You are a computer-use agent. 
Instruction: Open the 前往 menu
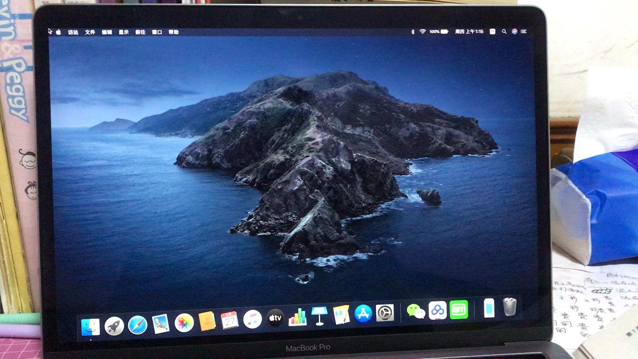140,32
